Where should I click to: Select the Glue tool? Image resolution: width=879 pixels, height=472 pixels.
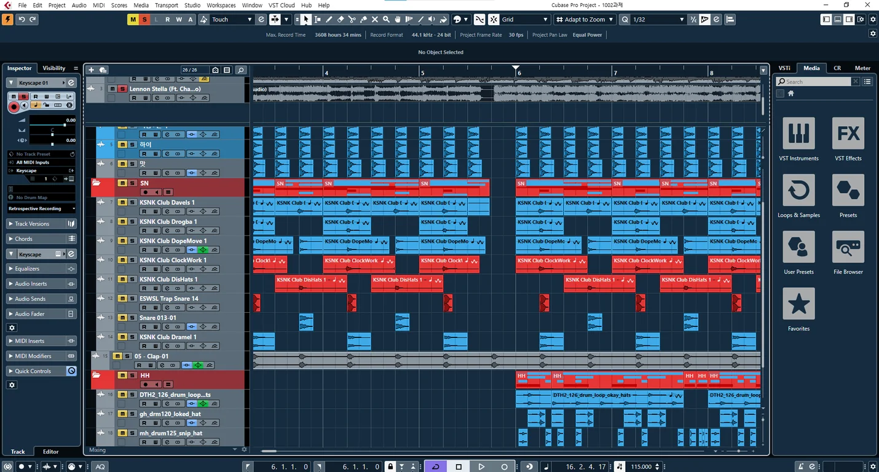(363, 20)
